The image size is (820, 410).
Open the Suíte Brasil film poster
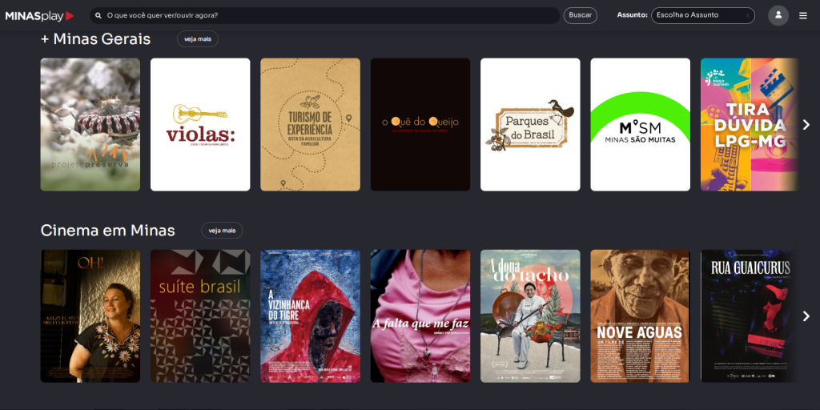200,316
